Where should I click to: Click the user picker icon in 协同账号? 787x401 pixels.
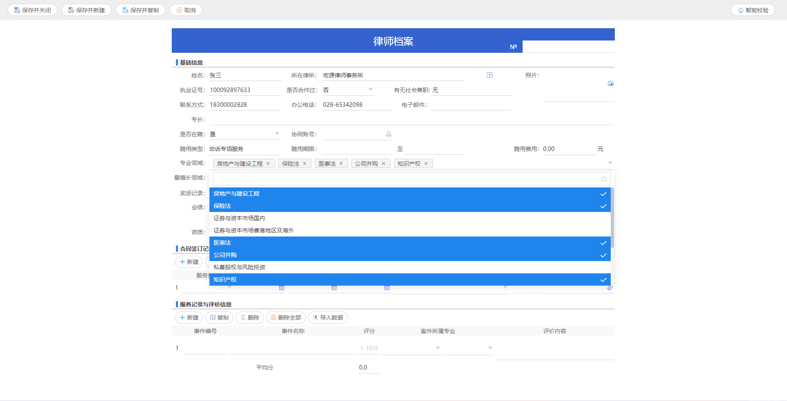[389, 134]
